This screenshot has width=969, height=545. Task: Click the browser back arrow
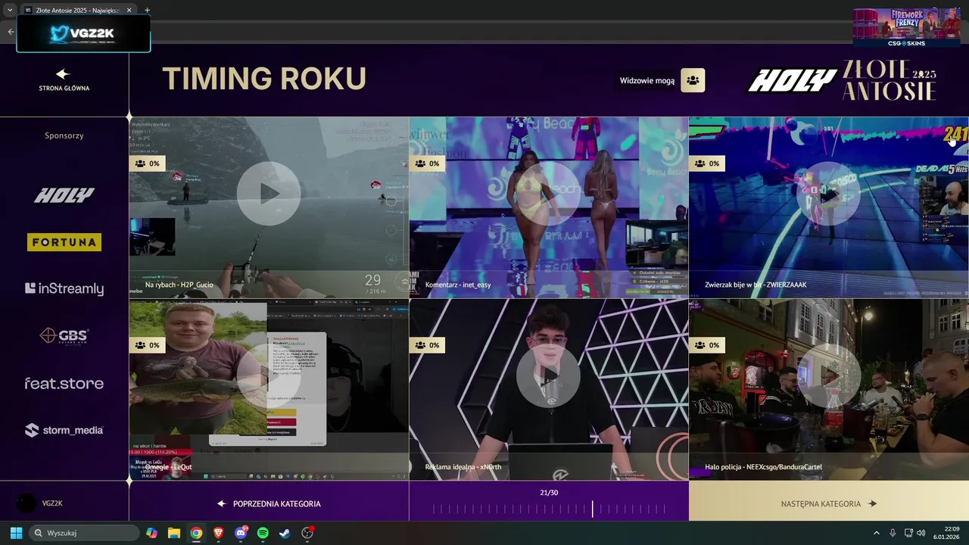pos(11,32)
